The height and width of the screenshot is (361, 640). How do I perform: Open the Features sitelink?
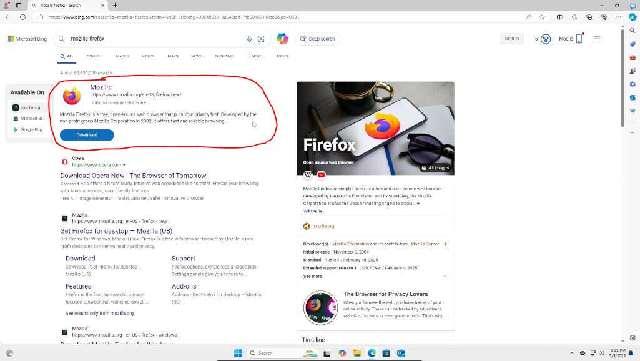[x=79, y=286]
